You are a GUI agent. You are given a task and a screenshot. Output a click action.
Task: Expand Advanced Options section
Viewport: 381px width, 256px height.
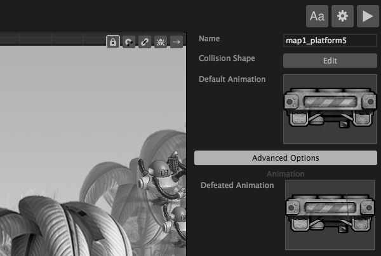285,158
